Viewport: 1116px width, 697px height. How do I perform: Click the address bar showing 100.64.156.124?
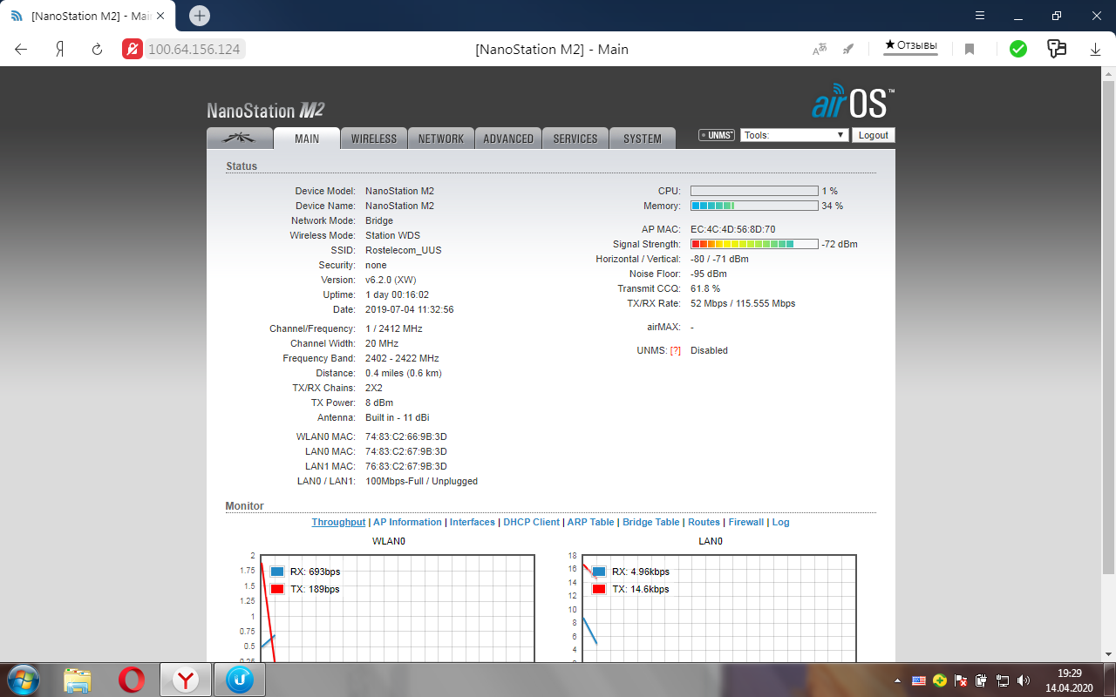194,49
